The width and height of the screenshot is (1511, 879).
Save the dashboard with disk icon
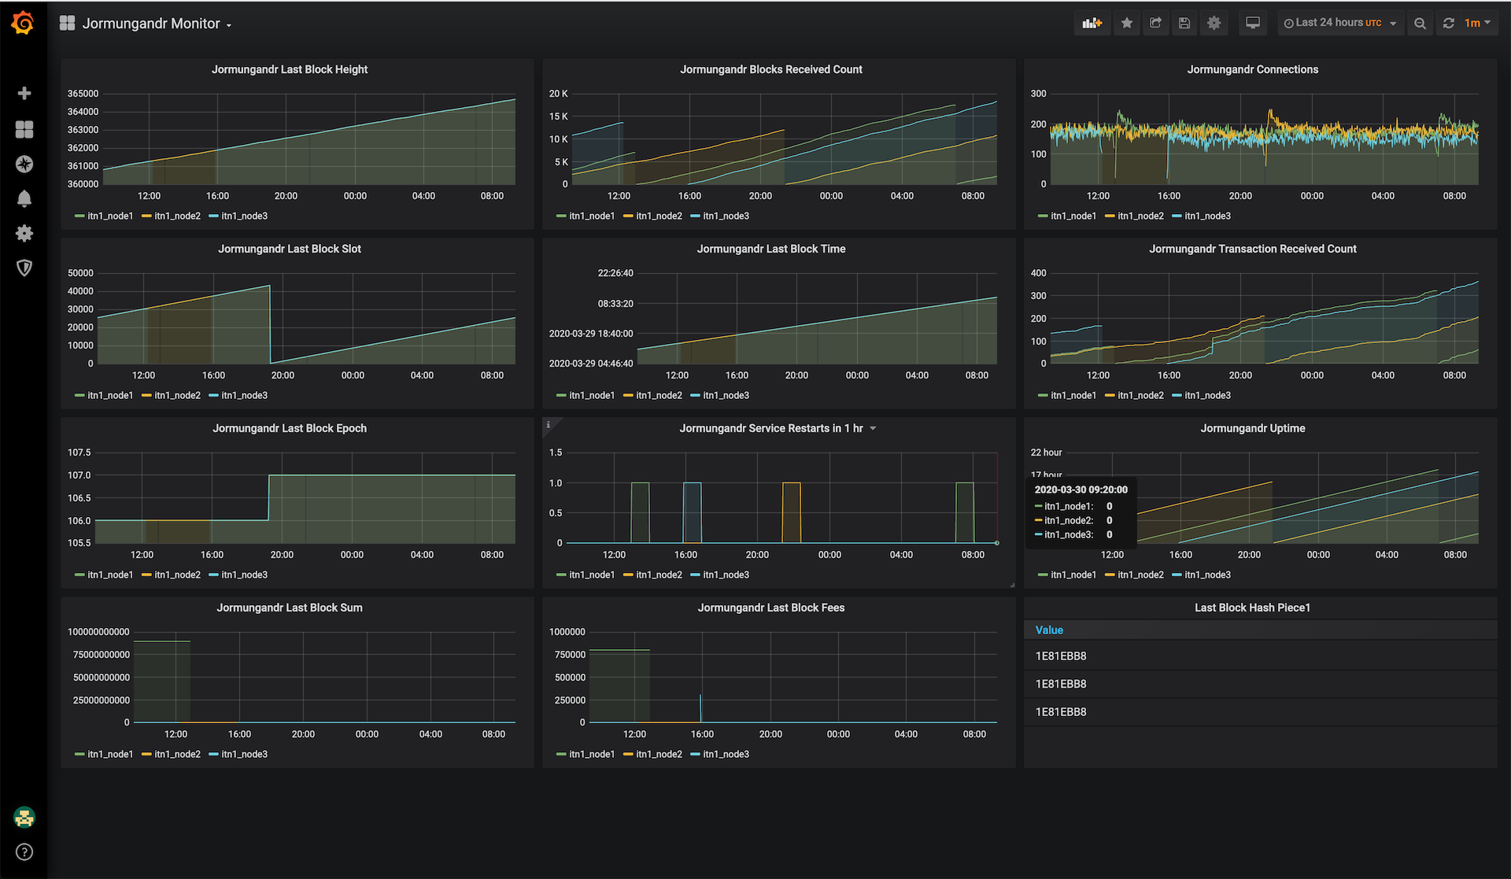coord(1184,23)
